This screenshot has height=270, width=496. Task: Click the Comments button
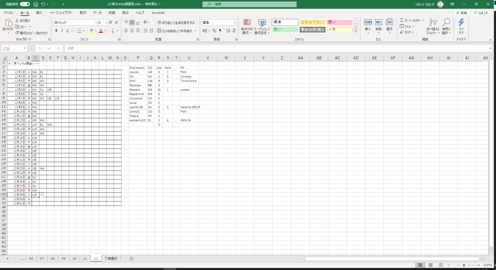point(481,13)
